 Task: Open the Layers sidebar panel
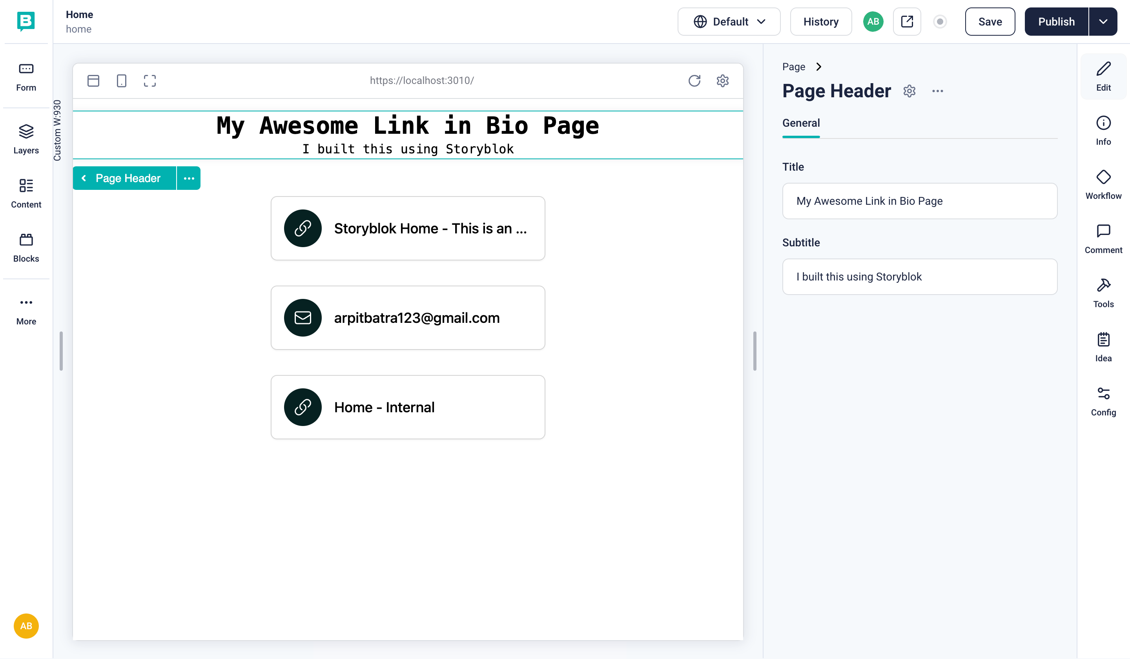26,139
